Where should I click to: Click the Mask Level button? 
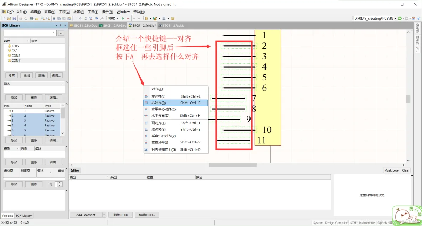point(392,170)
